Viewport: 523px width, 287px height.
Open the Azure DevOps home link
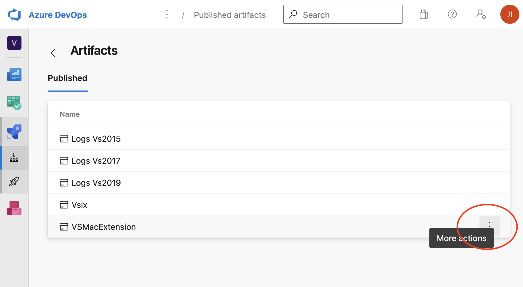tap(58, 15)
